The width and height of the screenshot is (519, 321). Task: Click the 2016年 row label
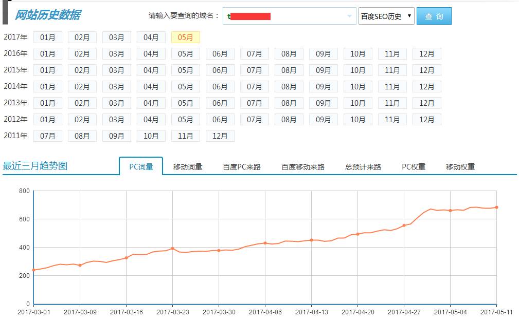[15, 53]
